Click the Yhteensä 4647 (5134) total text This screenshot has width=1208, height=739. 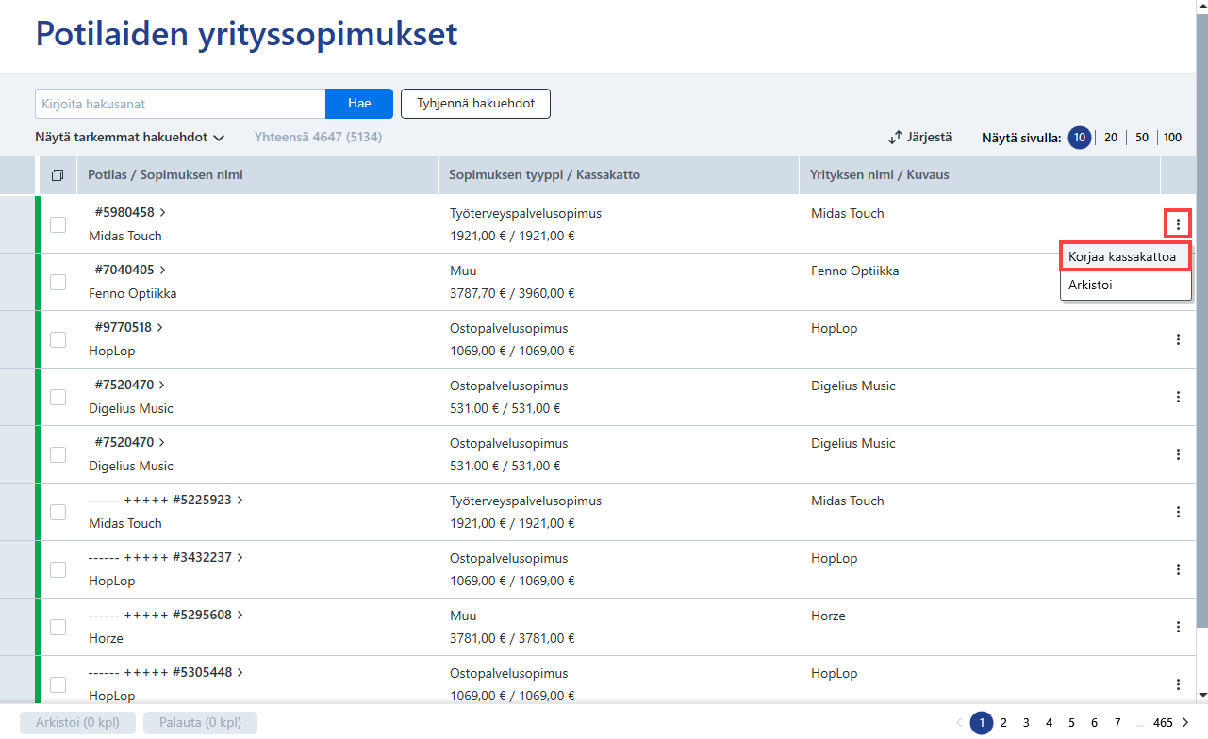click(x=318, y=138)
